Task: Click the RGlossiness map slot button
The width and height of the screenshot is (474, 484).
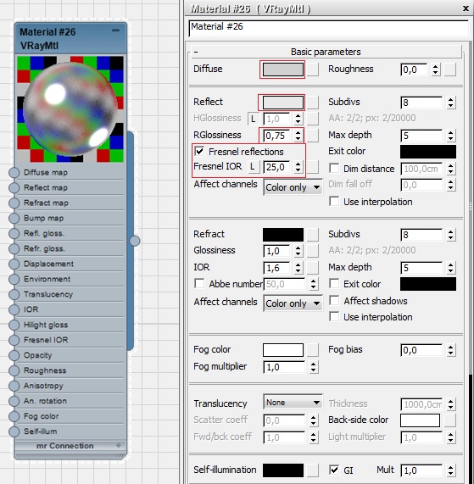Action: (313, 136)
